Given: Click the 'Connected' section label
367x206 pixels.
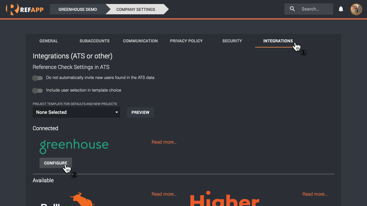Looking at the screenshot, I should (x=45, y=128).
